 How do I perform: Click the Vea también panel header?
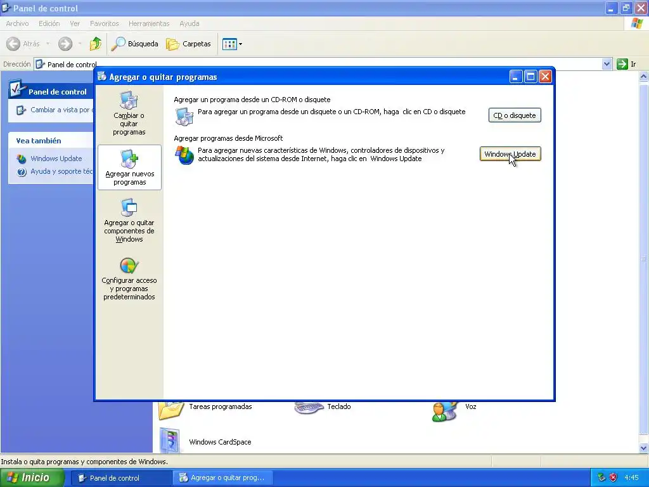[x=51, y=141]
